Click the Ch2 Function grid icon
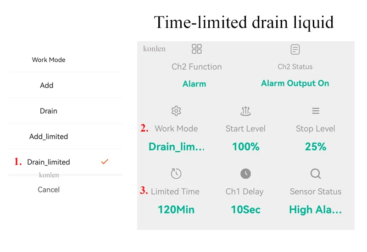This screenshot has width=367, height=252. [197, 49]
